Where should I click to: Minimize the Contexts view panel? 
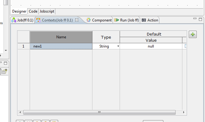coord(195,19)
